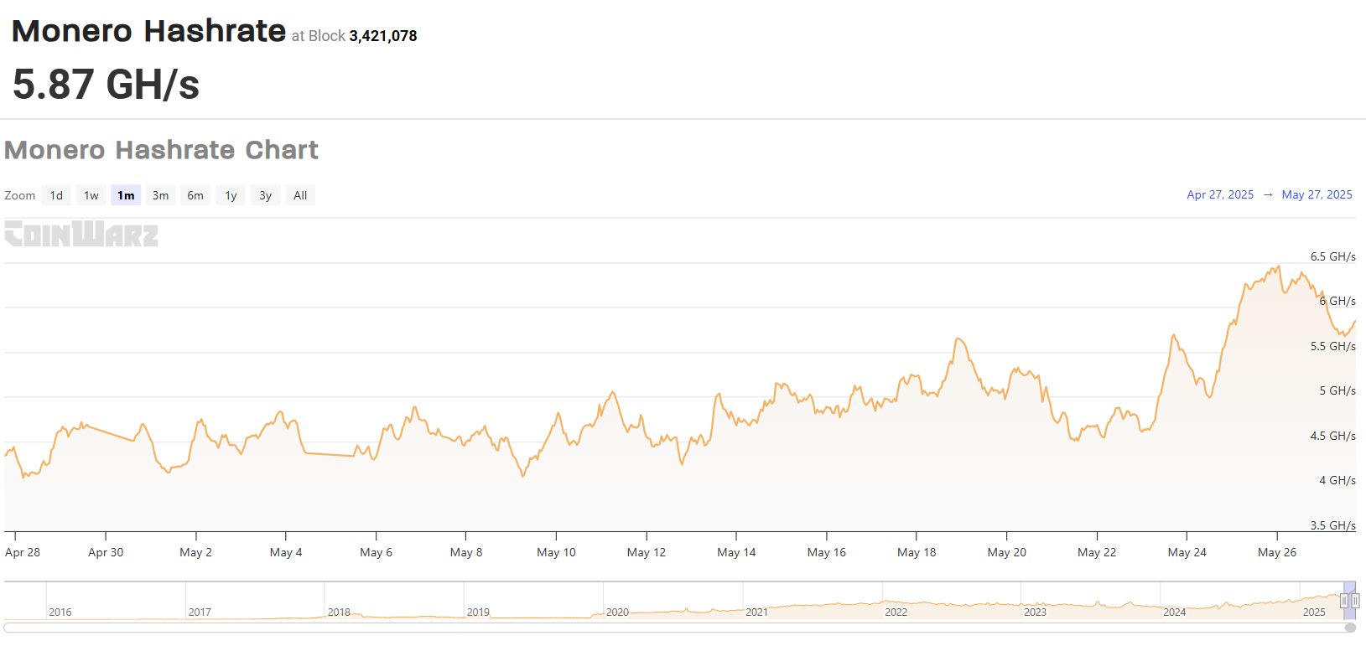This screenshot has height=646, width=1366.
Task: Show All hashrate history
Action: [x=300, y=195]
